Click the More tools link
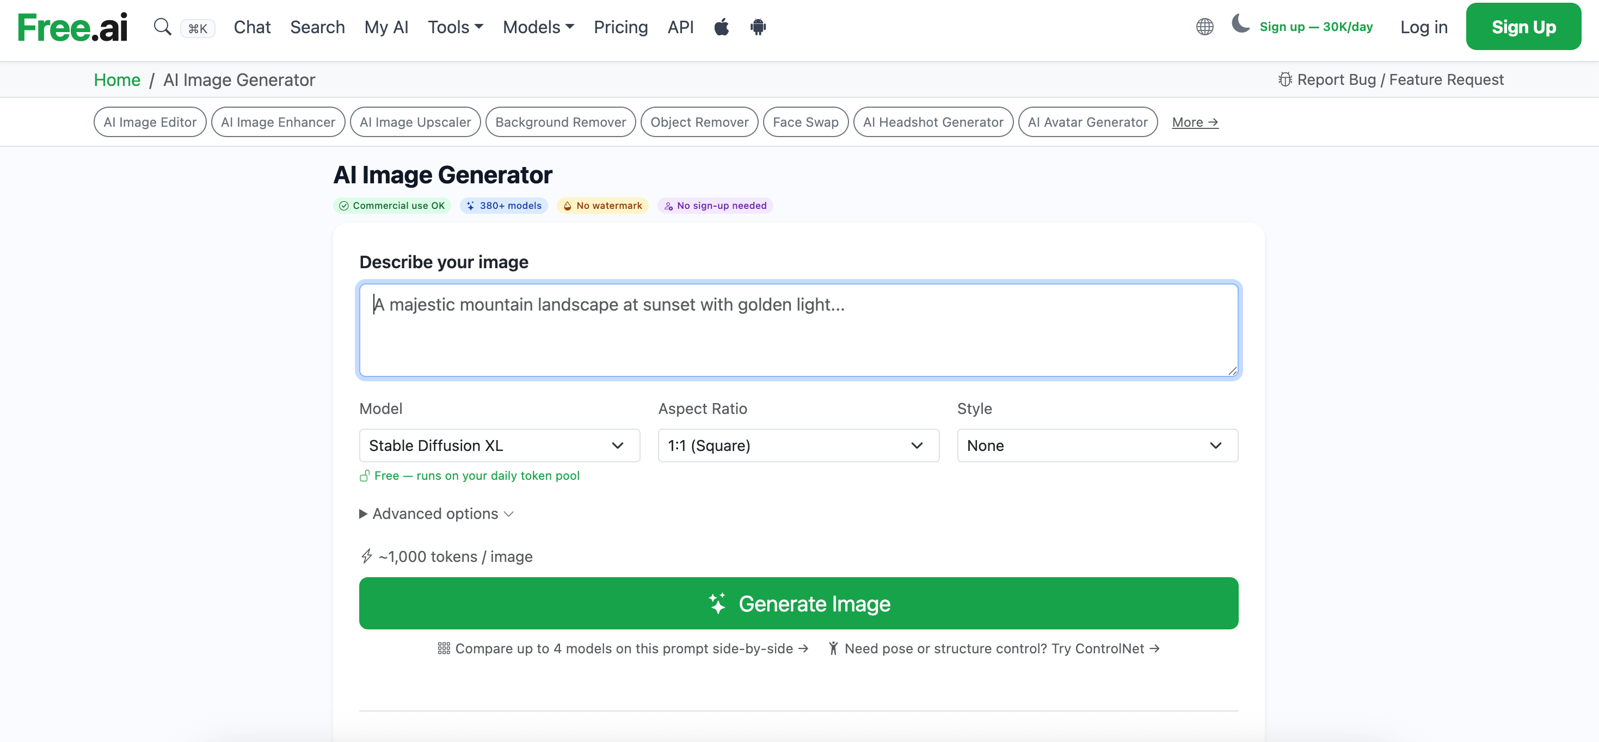Viewport: 1599px width, 742px height. click(1195, 122)
